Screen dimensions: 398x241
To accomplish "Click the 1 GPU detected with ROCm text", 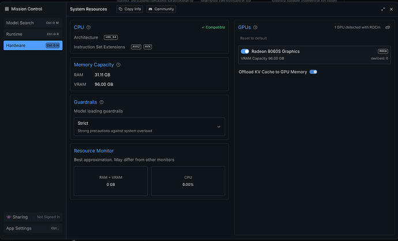I will pos(358,28).
